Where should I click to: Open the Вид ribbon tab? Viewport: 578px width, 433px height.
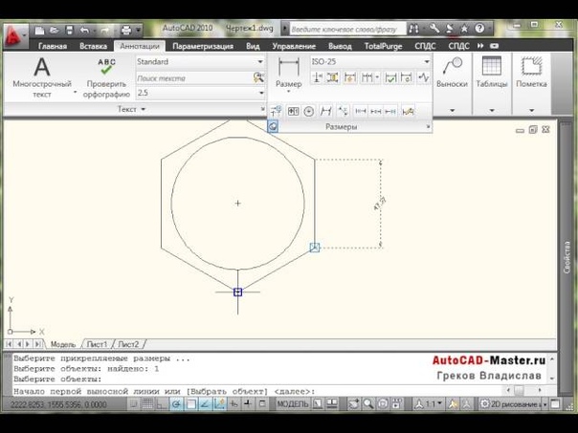tap(253, 46)
